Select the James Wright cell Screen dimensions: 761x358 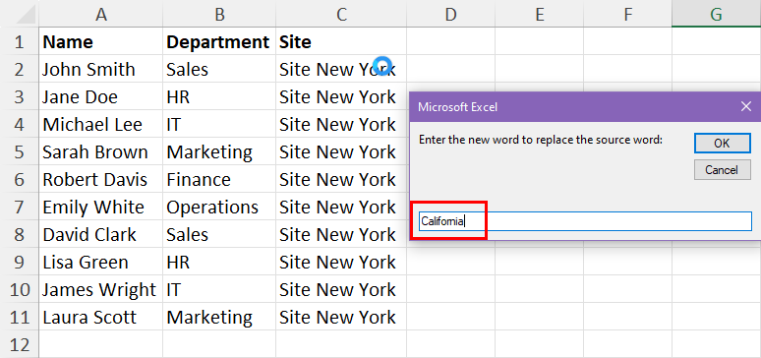tap(101, 289)
